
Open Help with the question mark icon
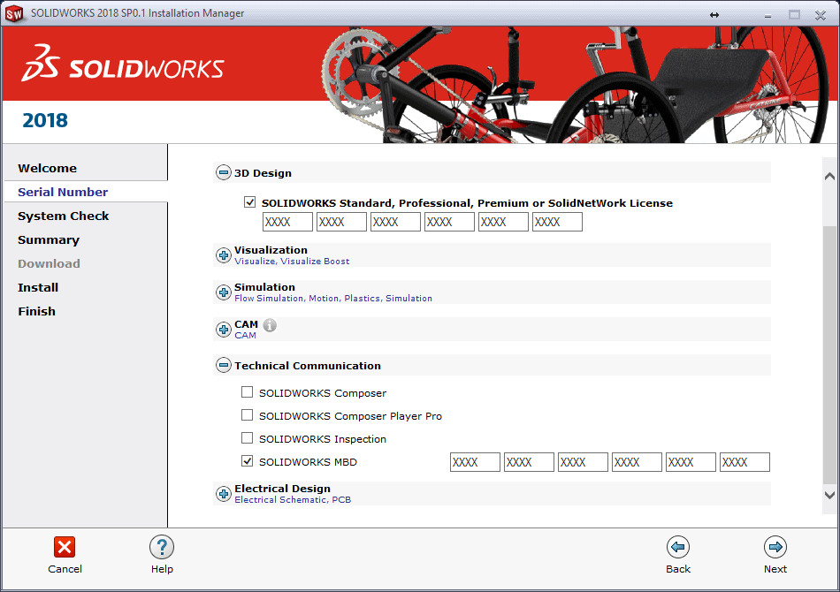(x=162, y=547)
